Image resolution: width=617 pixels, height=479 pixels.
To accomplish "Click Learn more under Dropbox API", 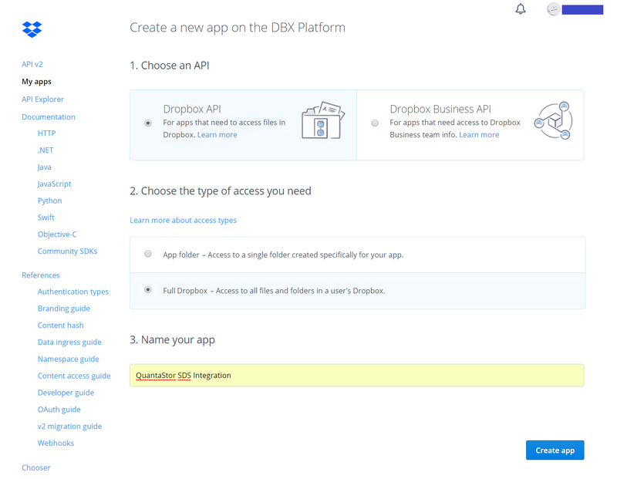I will [x=217, y=135].
